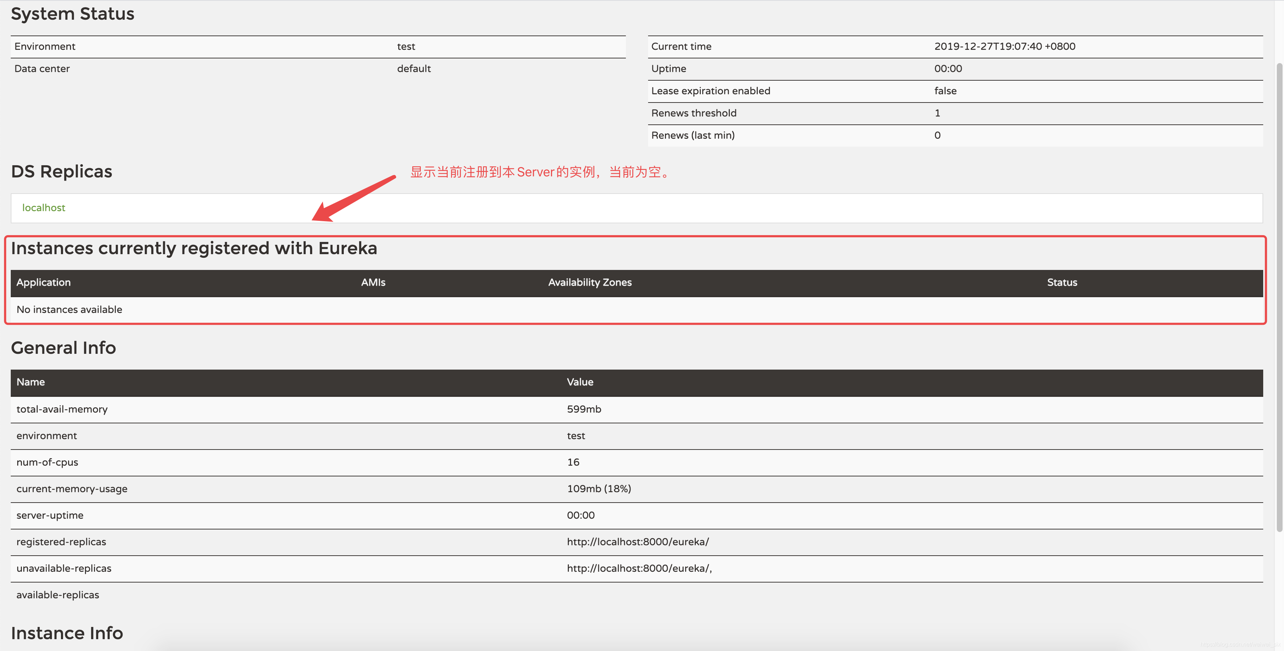Select the value 16 for num-of-cpus
The width and height of the screenshot is (1284, 651).
[573, 462]
